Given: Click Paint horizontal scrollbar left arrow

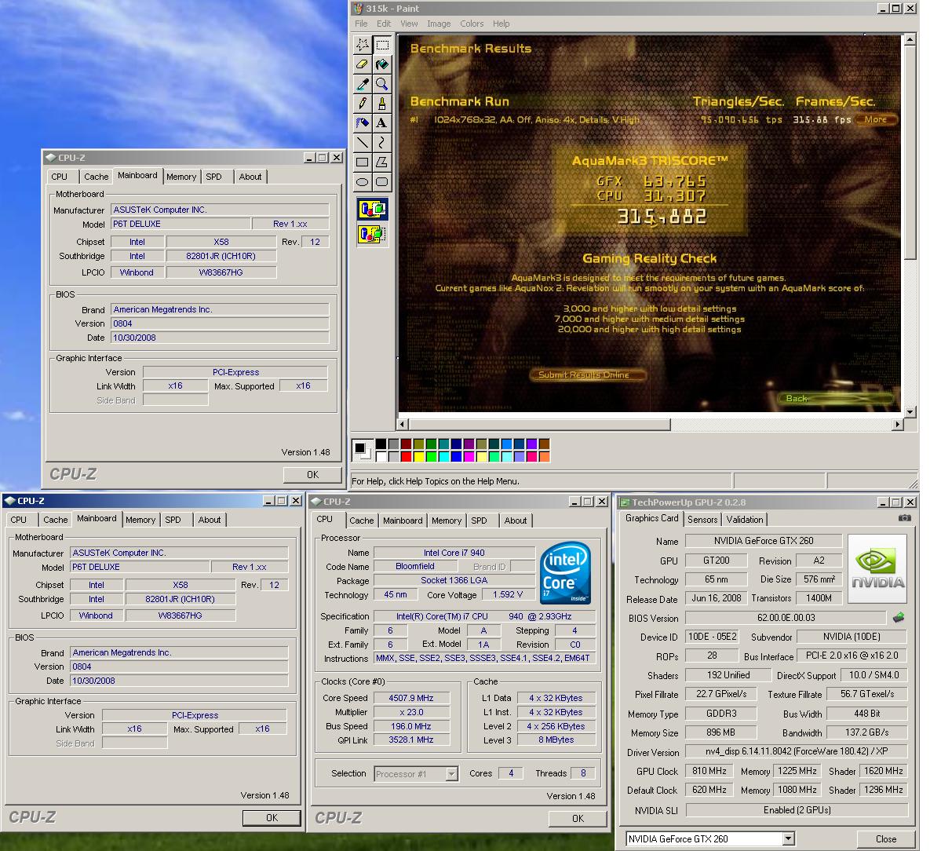Looking at the screenshot, I should point(403,424).
